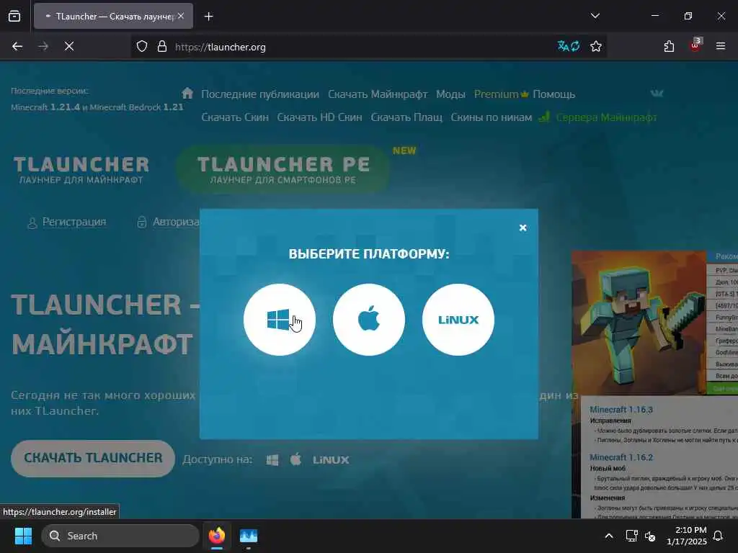Image resolution: width=738 pixels, height=553 pixels.
Task: Click the Apple icon next to Доступно на
Action: click(x=295, y=459)
